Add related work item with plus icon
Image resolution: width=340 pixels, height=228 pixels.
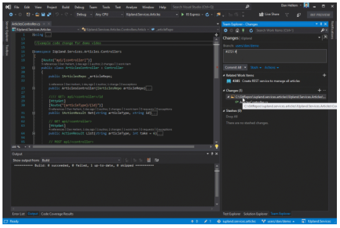pyautogui.click(x=324, y=75)
